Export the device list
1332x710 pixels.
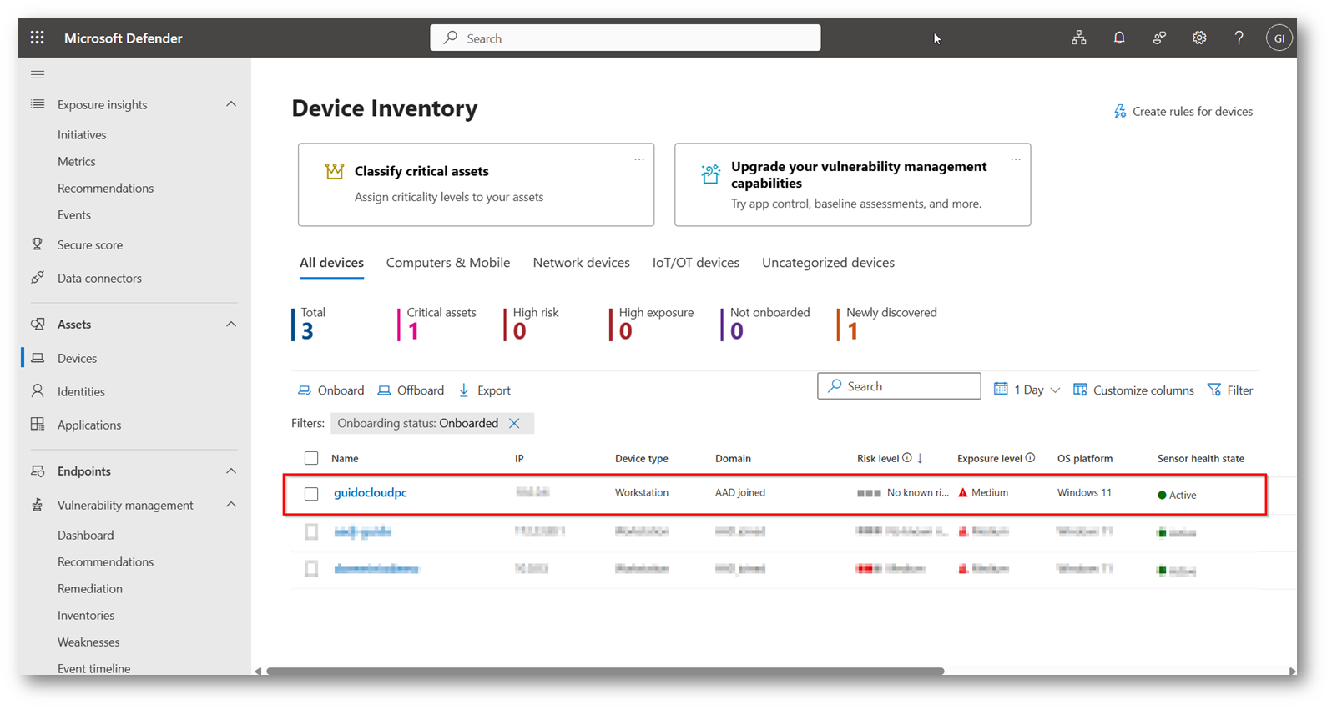pos(484,390)
